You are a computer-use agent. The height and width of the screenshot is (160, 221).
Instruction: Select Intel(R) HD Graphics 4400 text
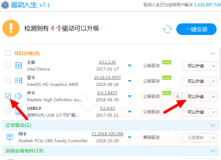click(x=52, y=84)
